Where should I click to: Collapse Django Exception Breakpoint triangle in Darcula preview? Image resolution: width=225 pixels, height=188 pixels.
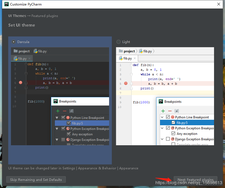tap(57, 140)
